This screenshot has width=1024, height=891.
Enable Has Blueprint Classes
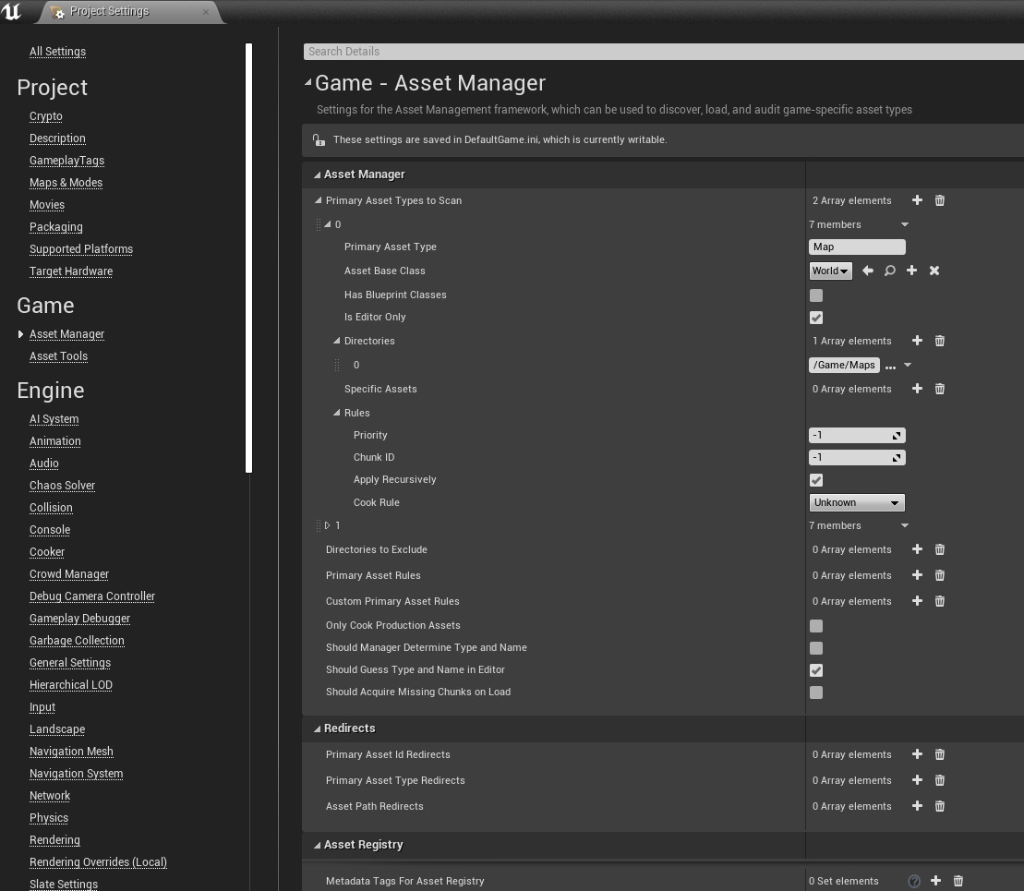[x=816, y=295]
